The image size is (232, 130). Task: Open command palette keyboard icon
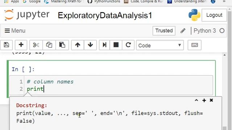195,45
